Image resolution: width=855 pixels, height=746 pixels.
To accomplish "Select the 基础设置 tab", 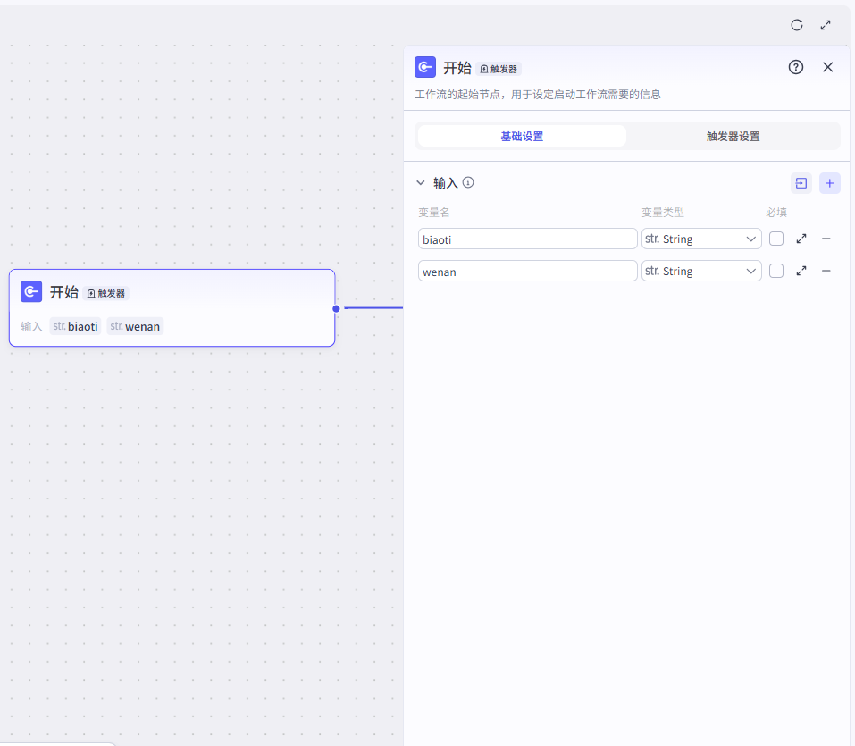I will (x=522, y=137).
